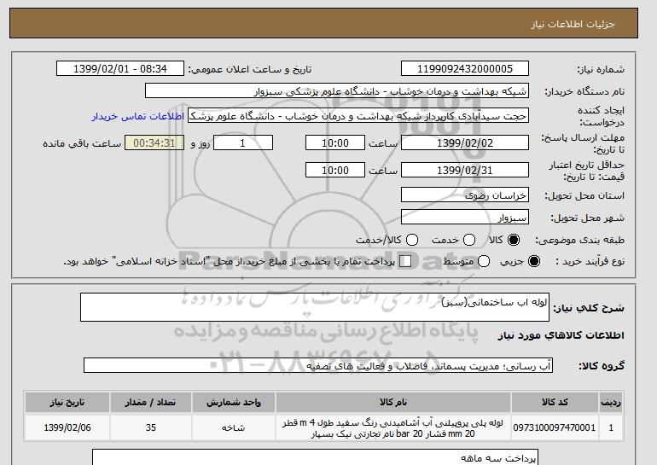Click the ردیف column header
This screenshot has width=657, height=465.
pos(611,402)
